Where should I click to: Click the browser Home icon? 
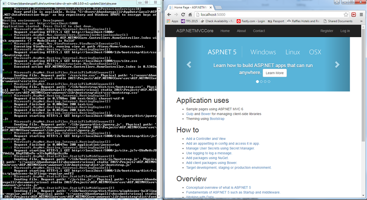pos(190,15)
